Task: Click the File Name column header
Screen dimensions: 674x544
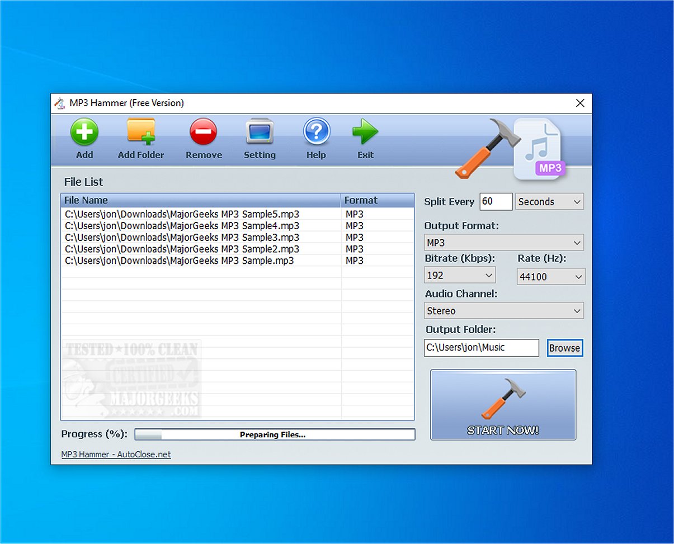Action: tap(201, 200)
